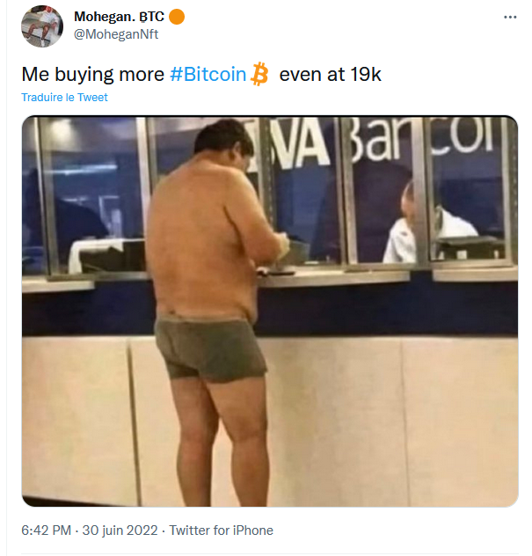Click the "even at 19k" tweet text
The image size is (532, 556).
tap(330, 75)
